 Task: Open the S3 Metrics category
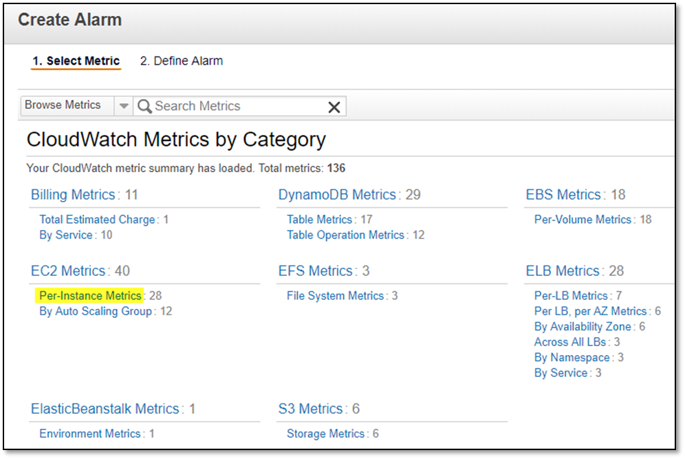pos(311,409)
